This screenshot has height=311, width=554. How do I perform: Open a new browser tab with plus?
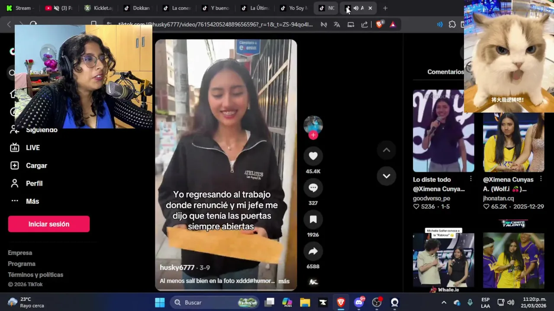(x=385, y=8)
